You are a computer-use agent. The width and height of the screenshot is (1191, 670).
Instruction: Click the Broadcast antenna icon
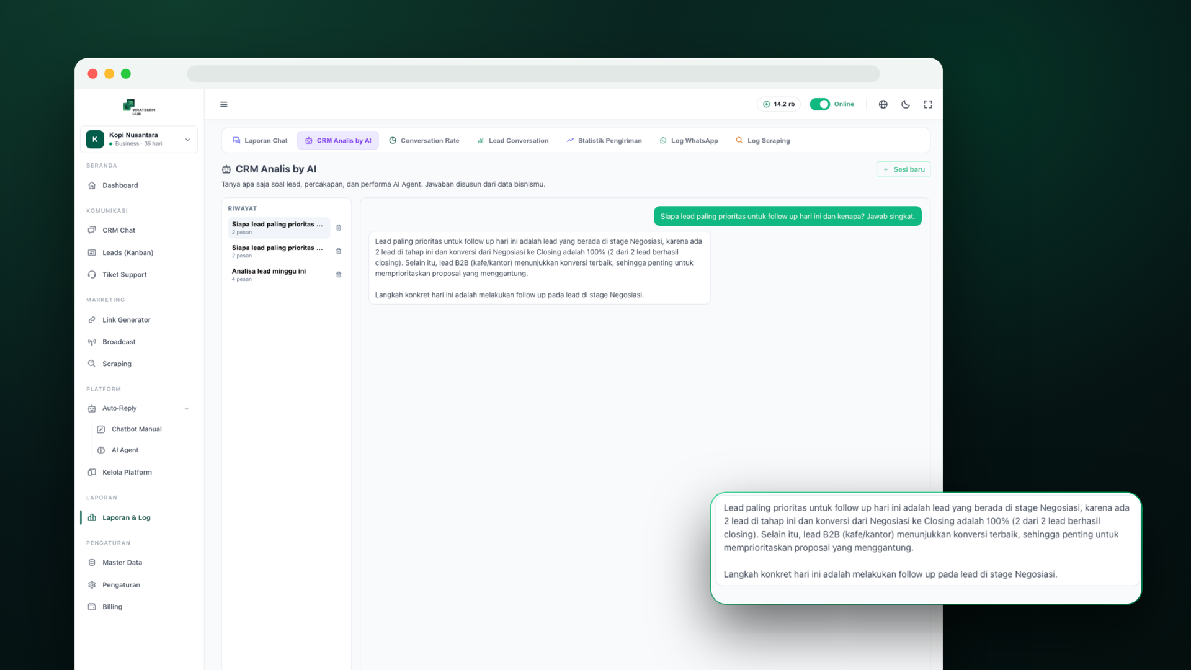coord(92,342)
